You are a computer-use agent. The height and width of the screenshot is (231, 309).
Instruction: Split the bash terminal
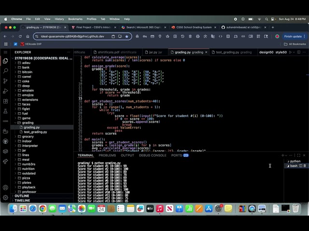point(301,166)
